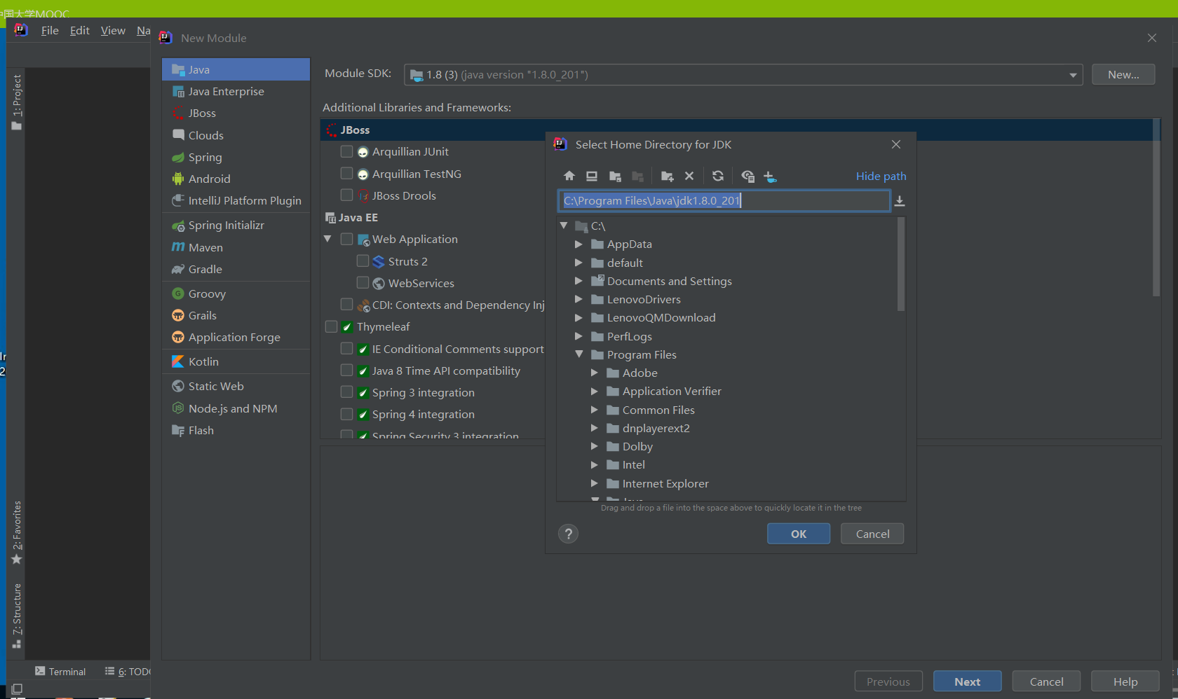Check Java 8 Time API compatibility
The width and height of the screenshot is (1178, 699).
pos(346,370)
